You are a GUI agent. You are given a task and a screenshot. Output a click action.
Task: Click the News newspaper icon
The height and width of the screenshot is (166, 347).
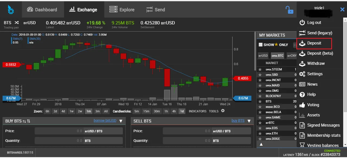tap(302, 84)
